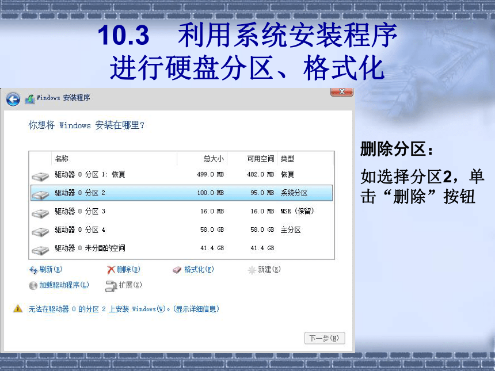This screenshot has width=495, height=371.
Task: Click drive icon of 分区 3 row
Action: click(x=40, y=213)
